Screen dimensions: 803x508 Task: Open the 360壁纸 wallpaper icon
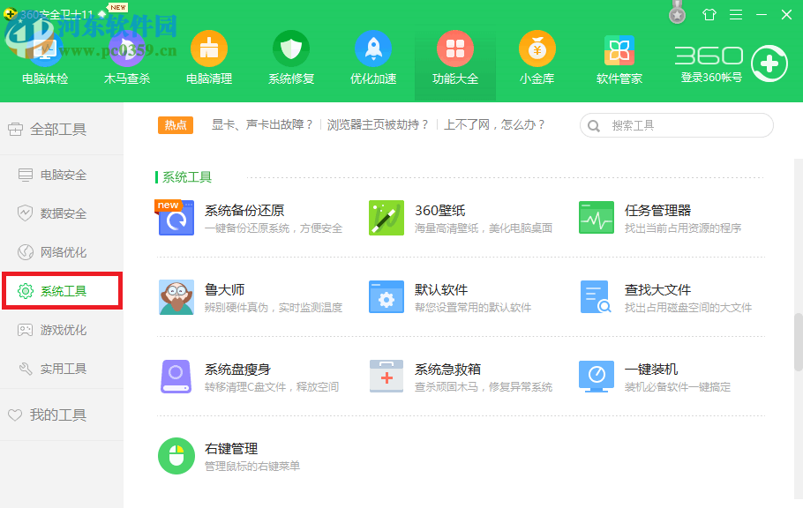(x=386, y=218)
